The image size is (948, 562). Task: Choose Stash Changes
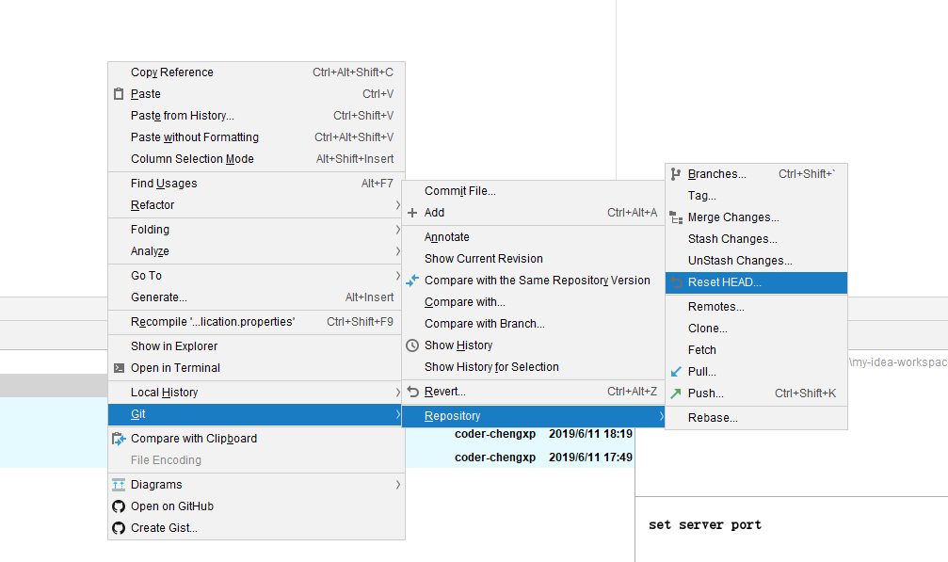(x=756, y=239)
